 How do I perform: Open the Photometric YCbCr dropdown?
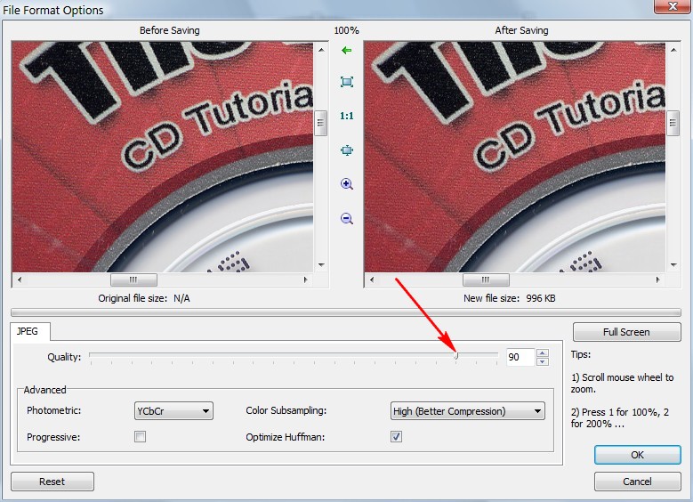[x=173, y=411]
